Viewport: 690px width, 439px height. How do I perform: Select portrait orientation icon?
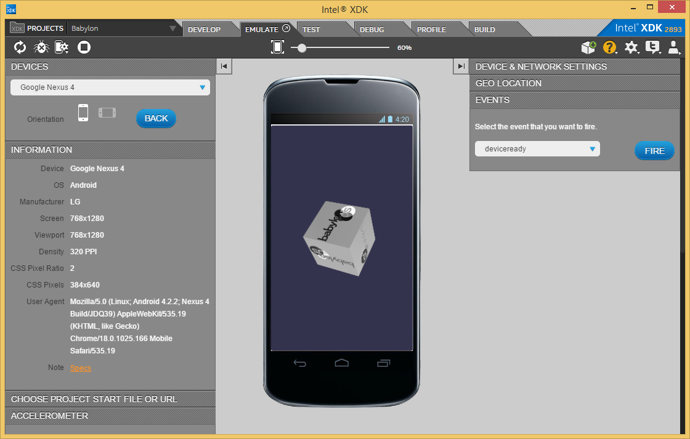(x=83, y=113)
